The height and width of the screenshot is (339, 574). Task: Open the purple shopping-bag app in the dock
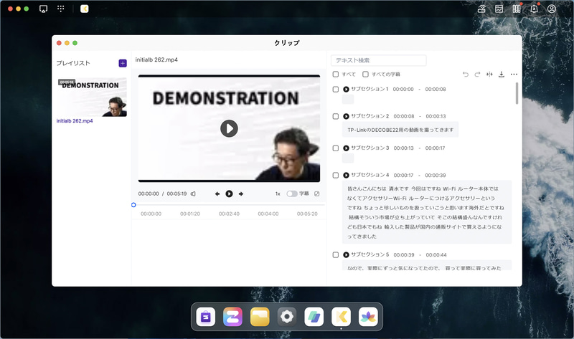pyautogui.click(x=206, y=317)
